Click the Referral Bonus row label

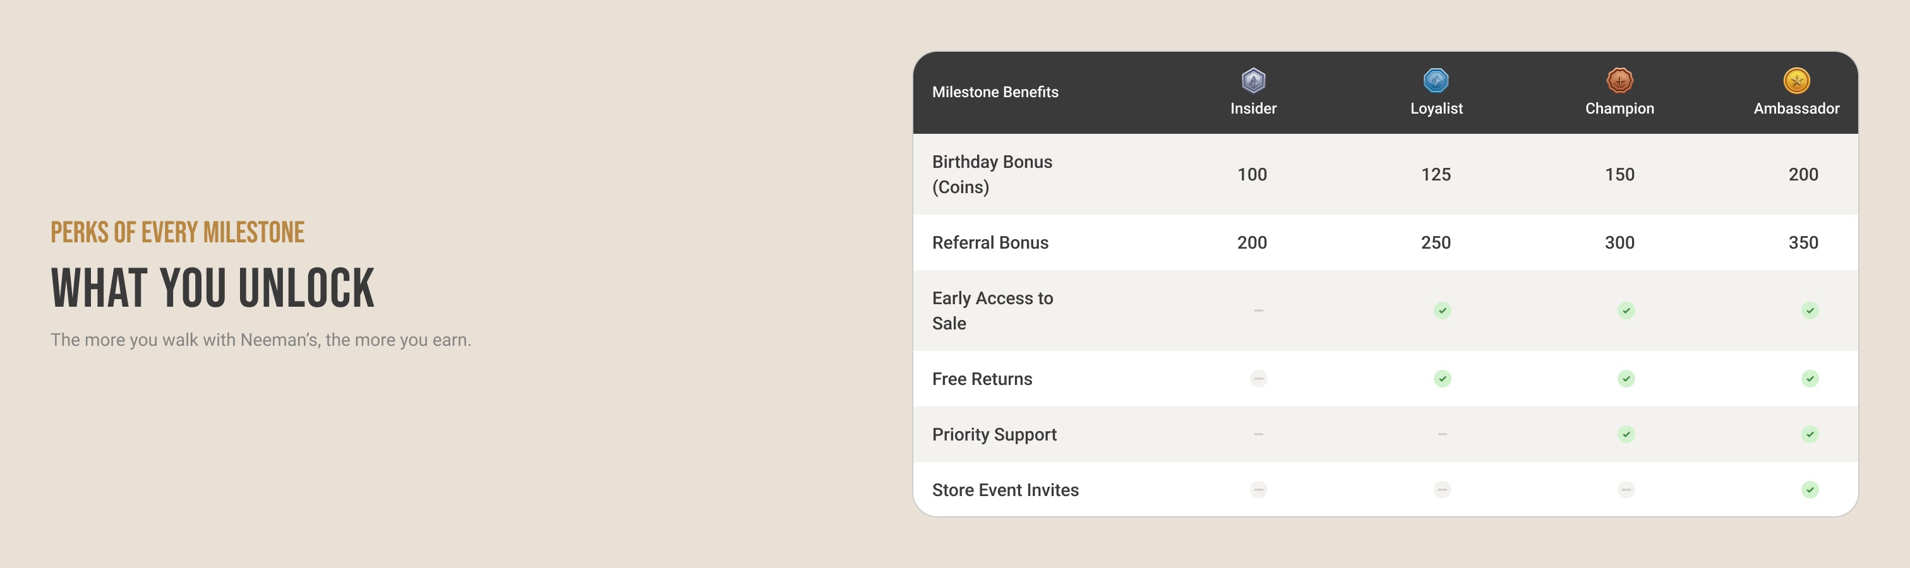click(990, 242)
